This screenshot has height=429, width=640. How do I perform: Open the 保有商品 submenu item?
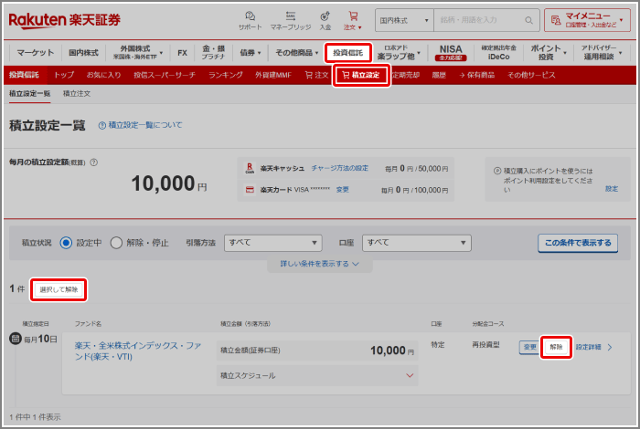(476, 75)
